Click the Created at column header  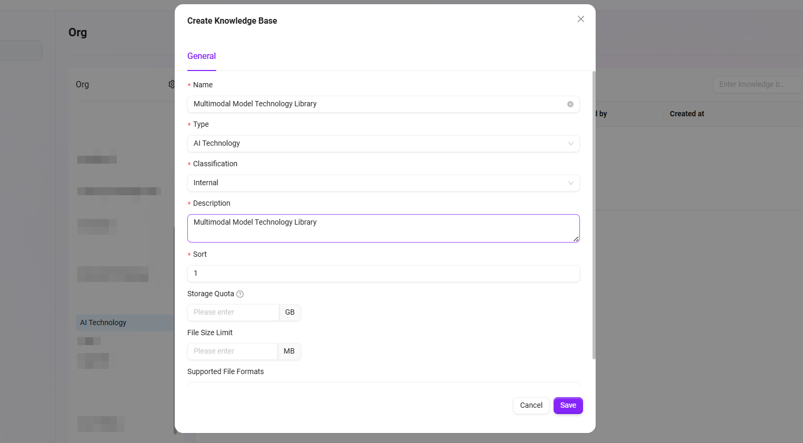pyautogui.click(x=687, y=114)
